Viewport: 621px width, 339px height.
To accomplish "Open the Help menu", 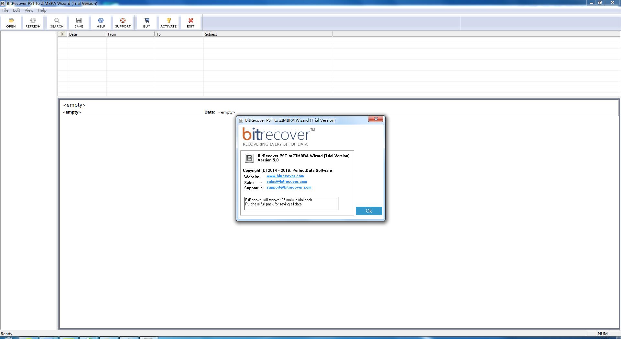I will (x=42, y=10).
